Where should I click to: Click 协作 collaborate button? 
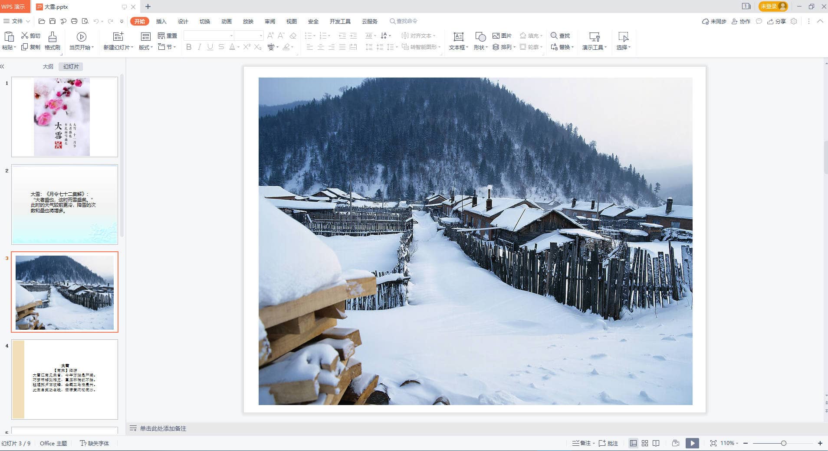741,21
